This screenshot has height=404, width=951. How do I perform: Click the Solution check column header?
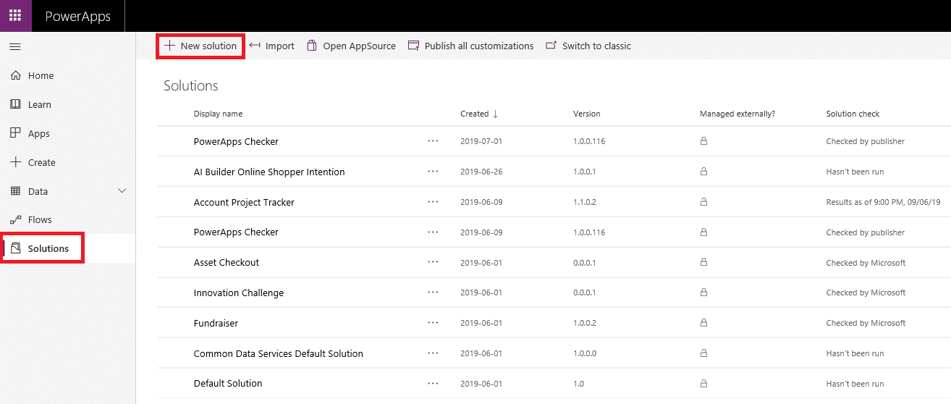pos(853,114)
